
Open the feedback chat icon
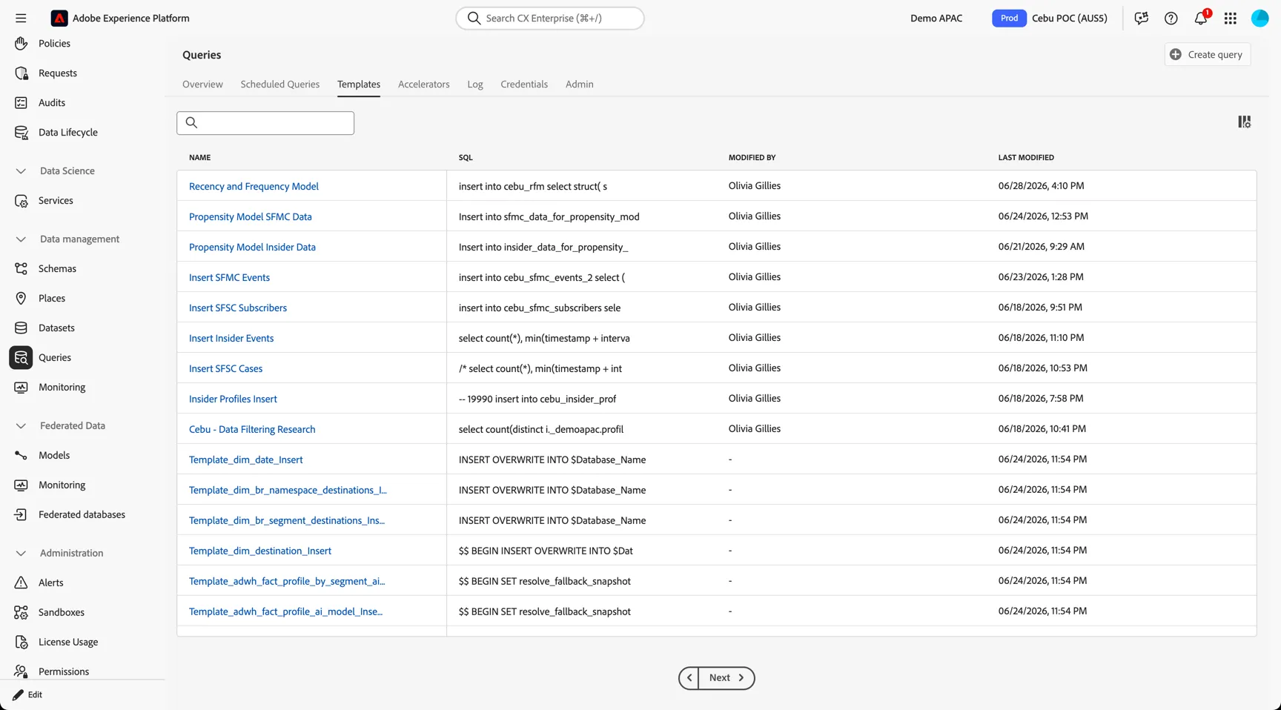(1142, 18)
